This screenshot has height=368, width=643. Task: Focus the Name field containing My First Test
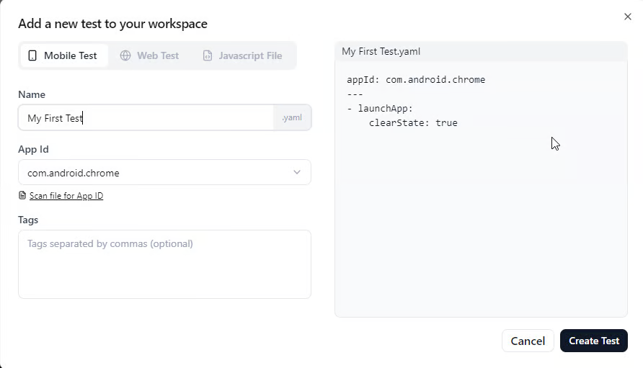tap(146, 118)
